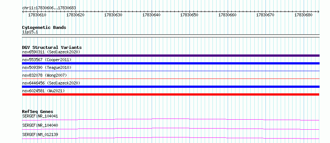
Task: Click the thick red nsv6024581 variant bar
Action: (x=171, y=94)
